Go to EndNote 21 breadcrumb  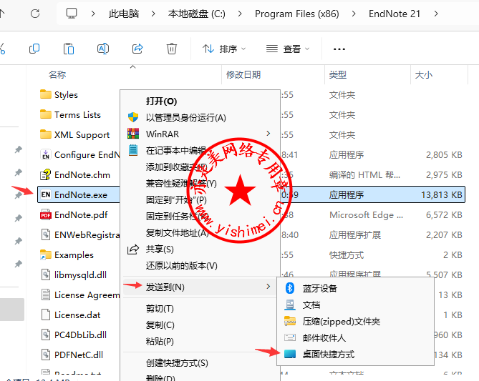pyautogui.click(x=395, y=14)
